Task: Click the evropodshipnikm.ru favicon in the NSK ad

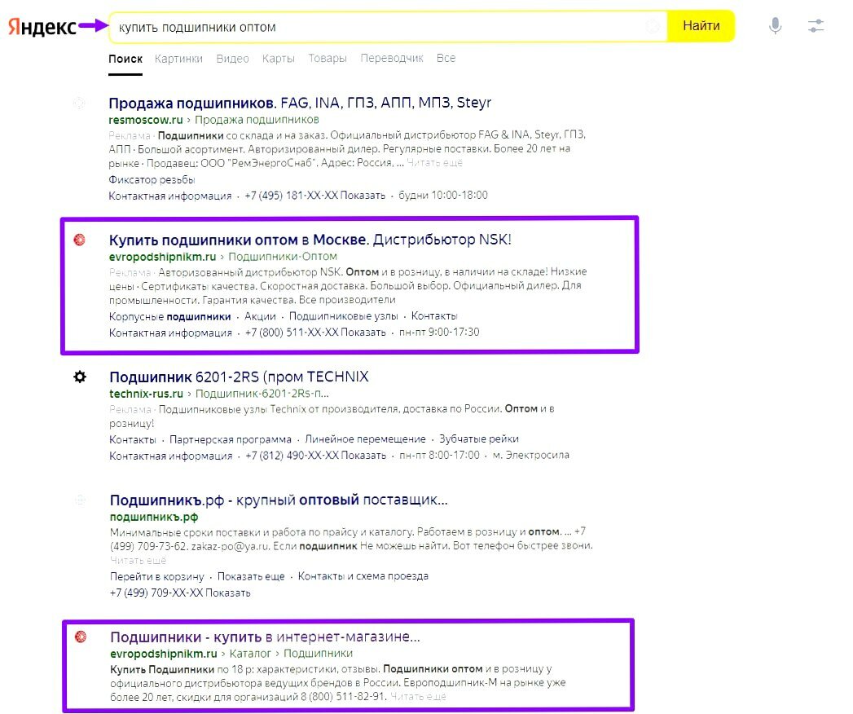Action: click(x=79, y=240)
